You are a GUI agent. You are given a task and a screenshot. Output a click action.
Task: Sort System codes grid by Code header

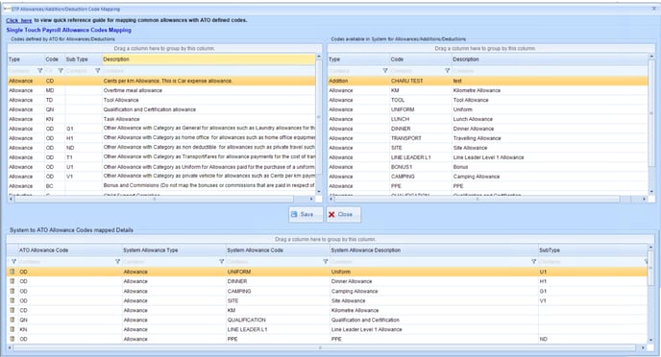[x=421, y=59]
